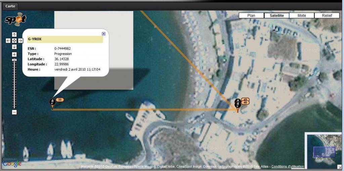Pan the map right with arrow button
Screen dimensions: 344x171
coord(20,41)
